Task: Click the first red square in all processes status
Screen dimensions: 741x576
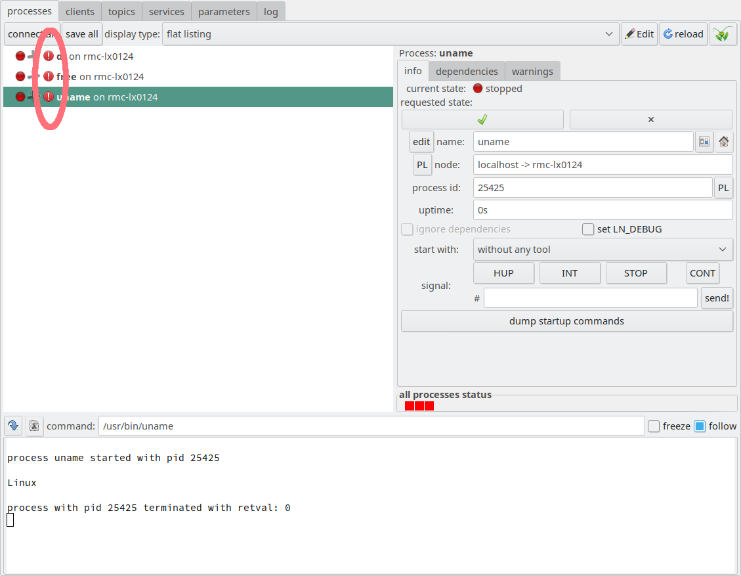Action: click(410, 406)
